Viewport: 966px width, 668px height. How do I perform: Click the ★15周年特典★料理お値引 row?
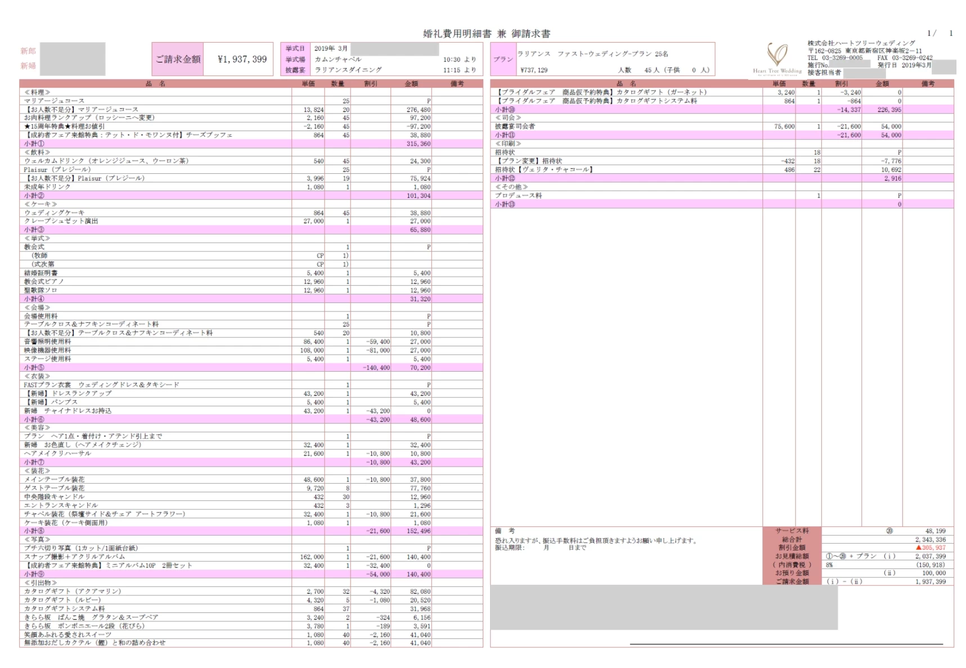251,127
